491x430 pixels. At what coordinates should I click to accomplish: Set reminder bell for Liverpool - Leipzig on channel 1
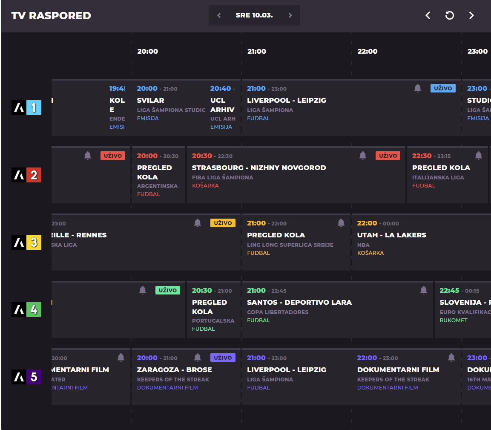(417, 88)
